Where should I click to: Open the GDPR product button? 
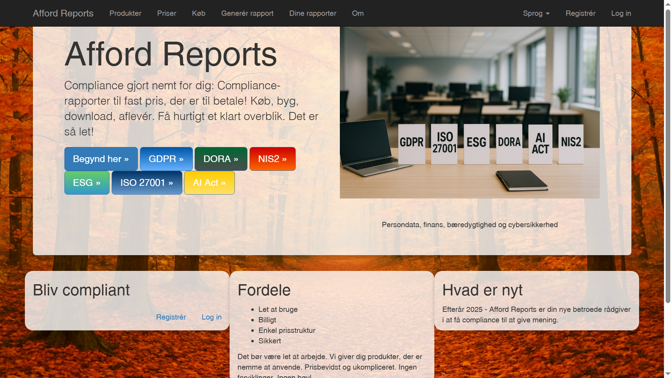pyautogui.click(x=166, y=159)
